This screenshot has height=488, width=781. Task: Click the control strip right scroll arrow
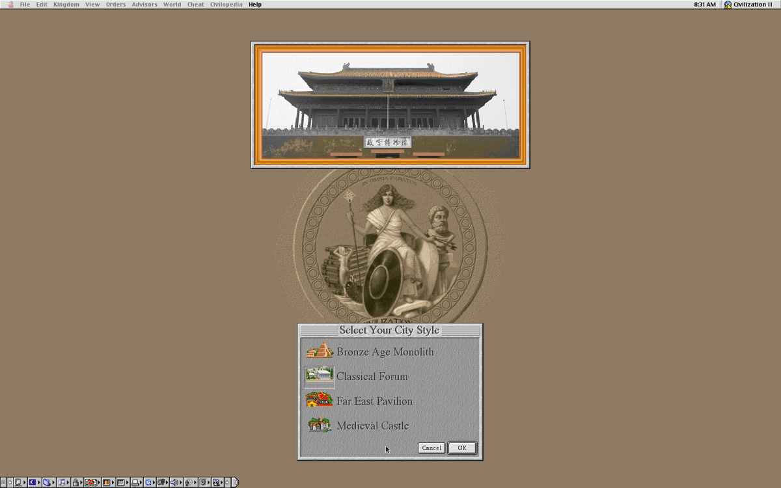tap(227, 482)
